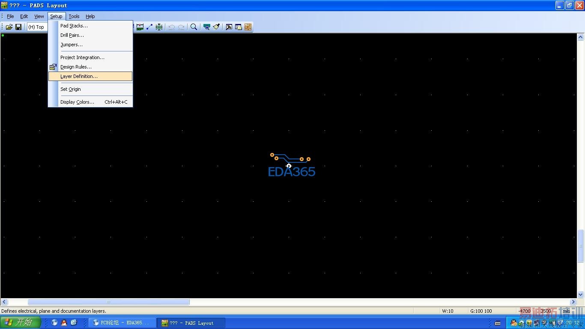585x329 pixels.
Task: Select Project Integration menu entry
Action: click(x=90, y=57)
